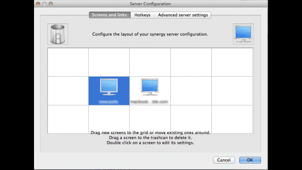Select the highlighted blue screen in the grid
This screenshot has height=170, width=302.
[x=109, y=91]
